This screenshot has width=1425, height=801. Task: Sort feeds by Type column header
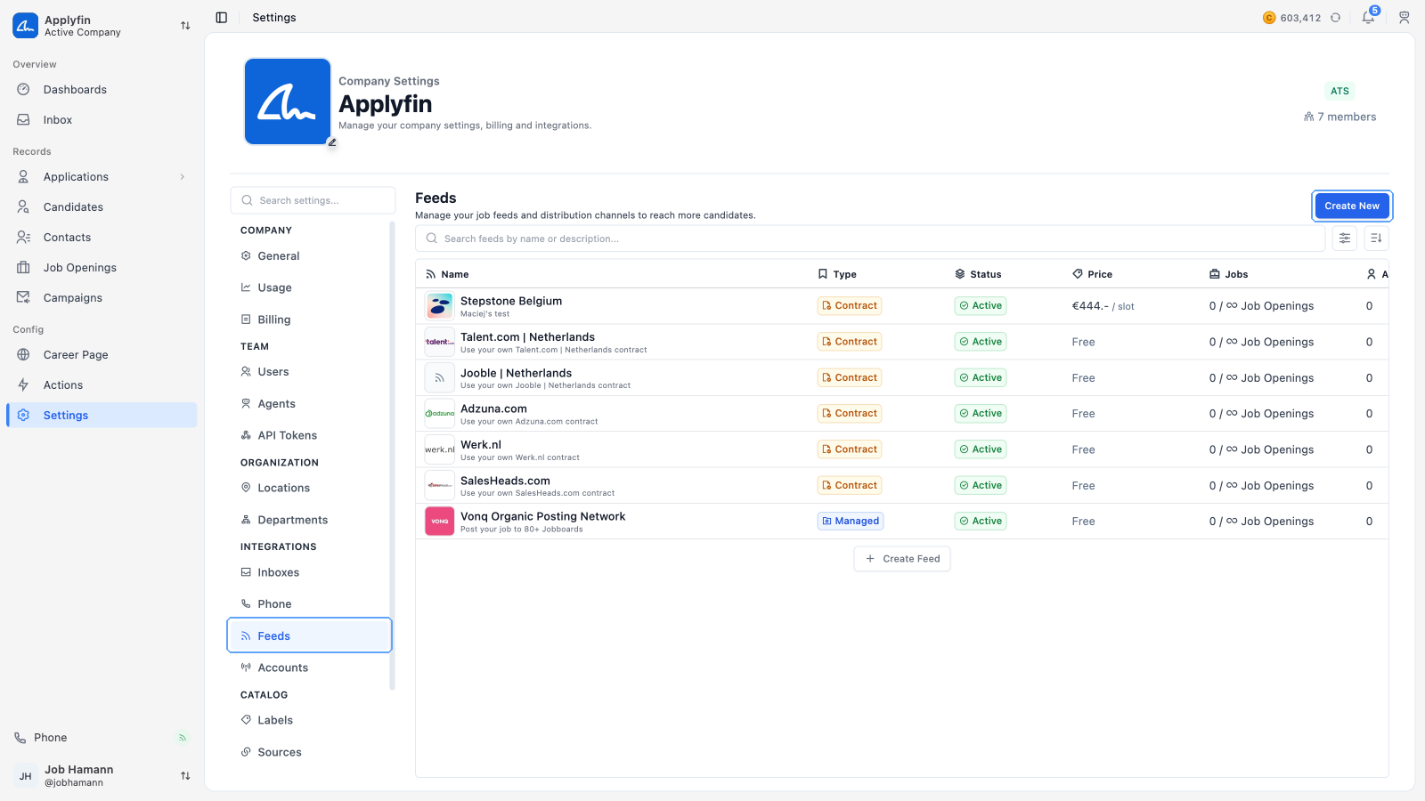(837, 274)
